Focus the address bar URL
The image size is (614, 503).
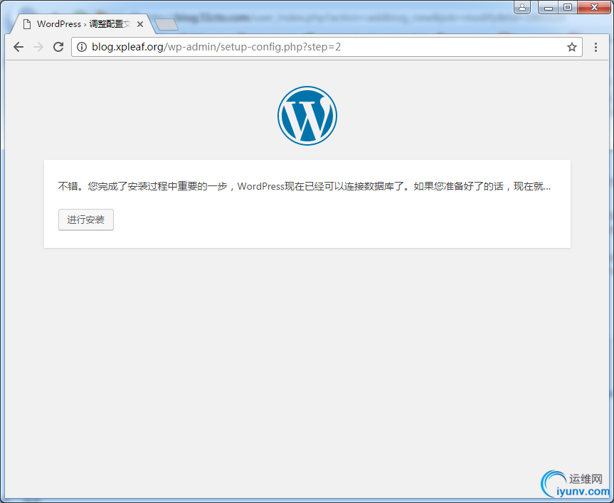pos(327,47)
